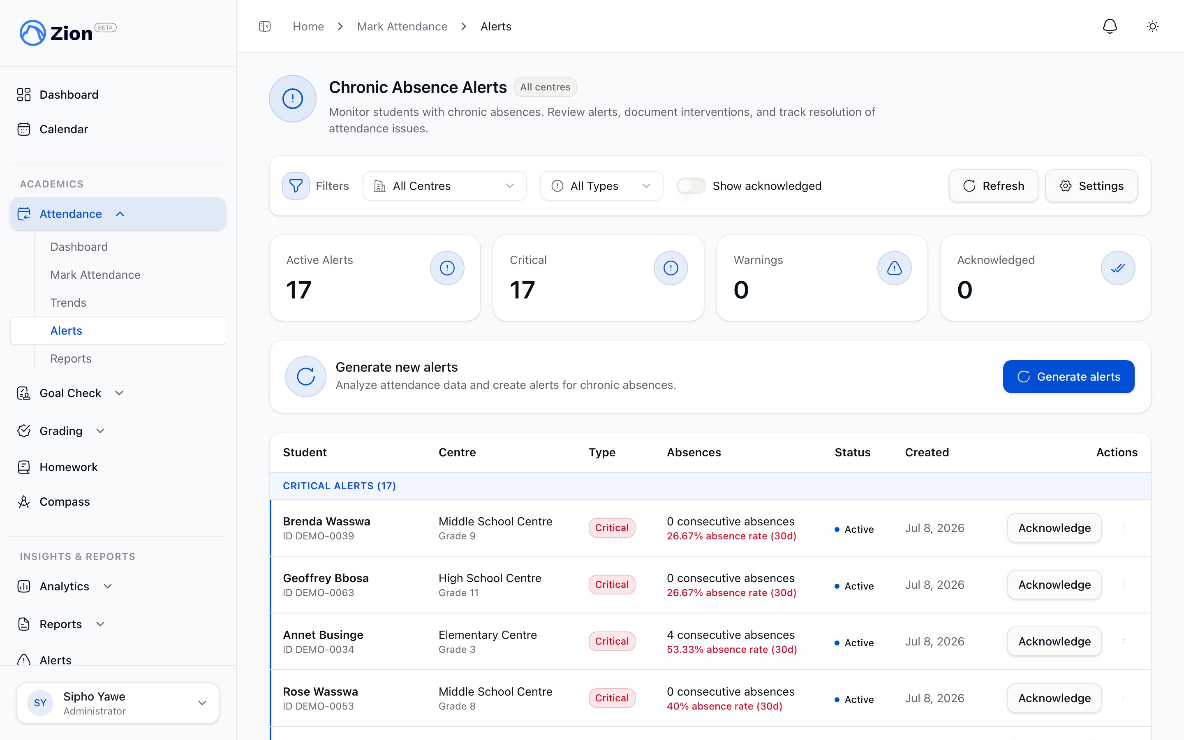Image resolution: width=1184 pixels, height=740 pixels.
Task: Go to Attendance Dashboard submenu item
Action: (x=79, y=247)
